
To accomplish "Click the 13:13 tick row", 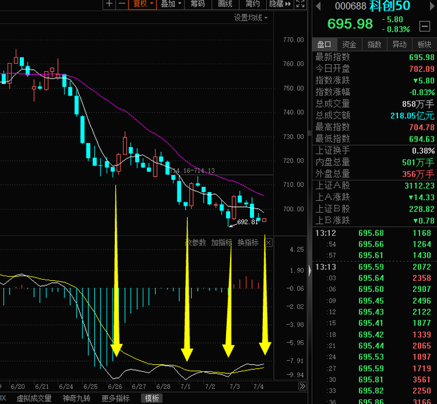I will pyautogui.click(x=375, y=267).
